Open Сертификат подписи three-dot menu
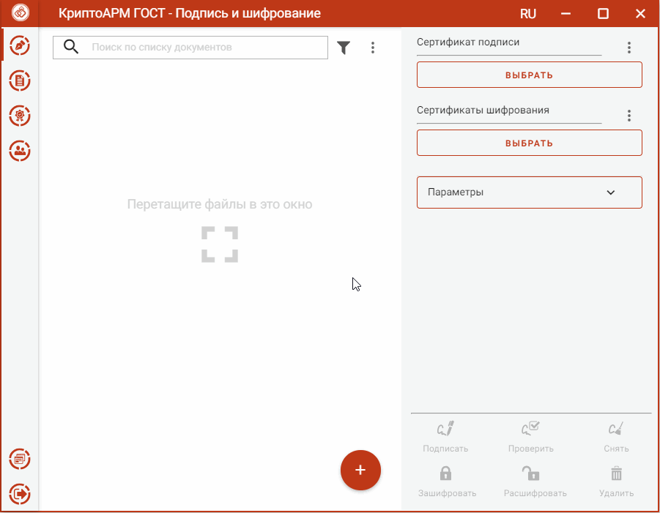This screenshot has width=660, height=513. (x=629, y=48)
